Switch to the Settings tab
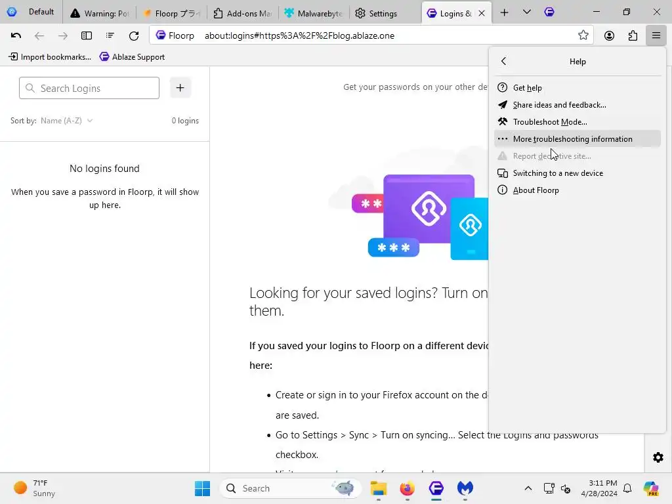672x504 pixels. click(x=385, y=13)
